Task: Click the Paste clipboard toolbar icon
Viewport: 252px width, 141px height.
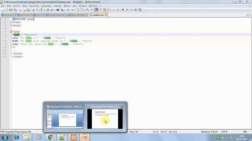Action: click(42, 10)
